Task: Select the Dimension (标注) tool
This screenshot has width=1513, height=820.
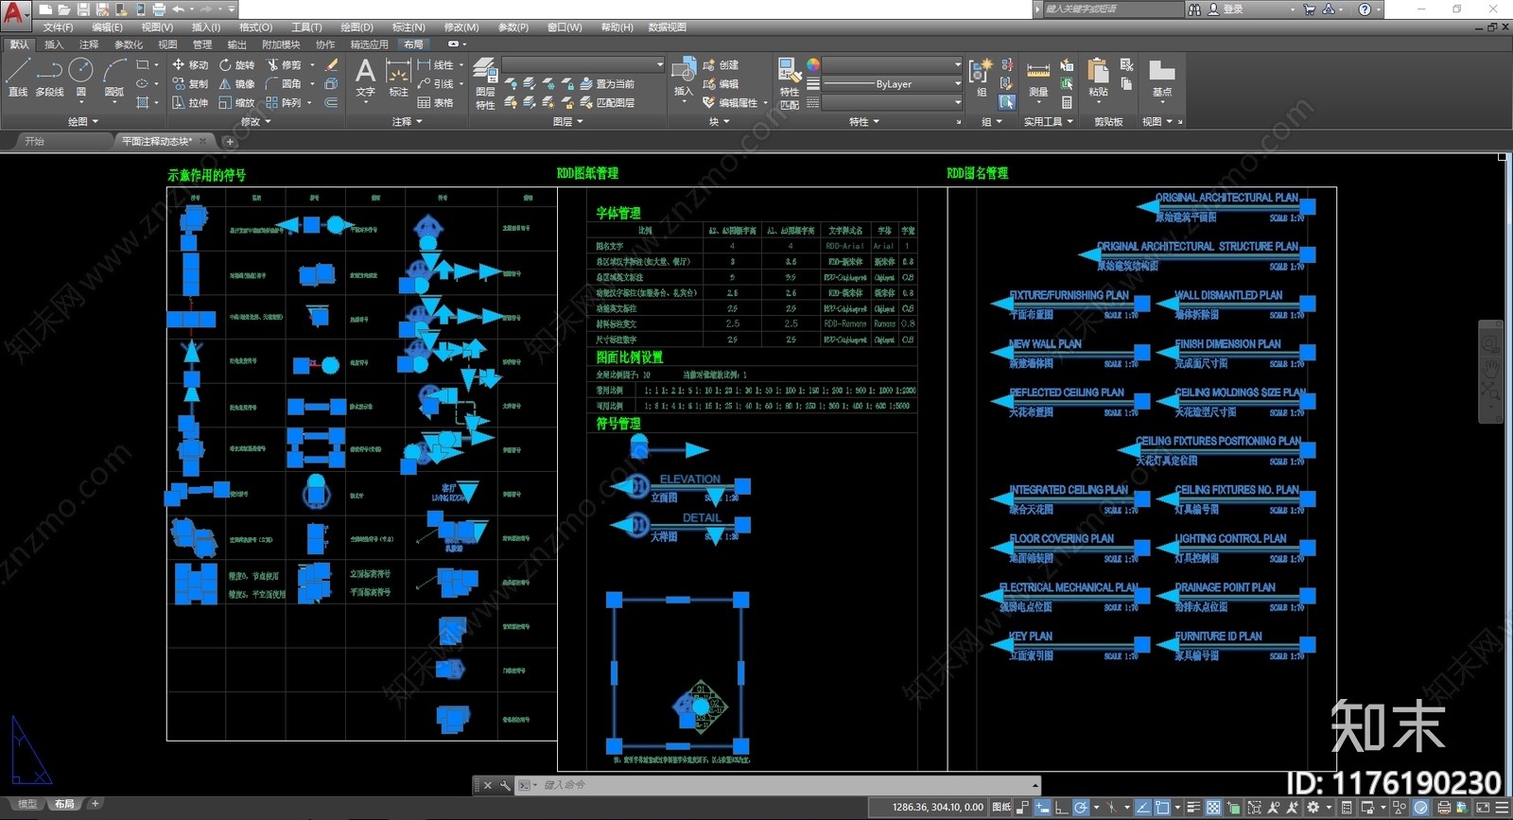Action: (x=398, y=78)
